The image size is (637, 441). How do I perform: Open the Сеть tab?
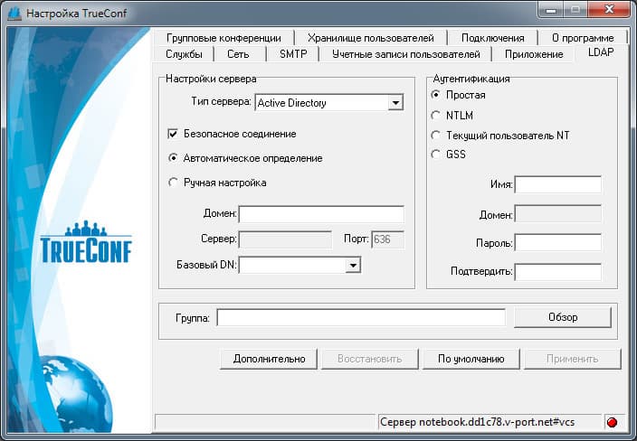pos(238,54)
